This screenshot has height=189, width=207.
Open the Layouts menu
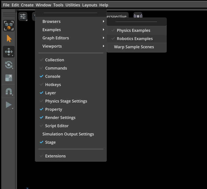(x=90, y=5)
